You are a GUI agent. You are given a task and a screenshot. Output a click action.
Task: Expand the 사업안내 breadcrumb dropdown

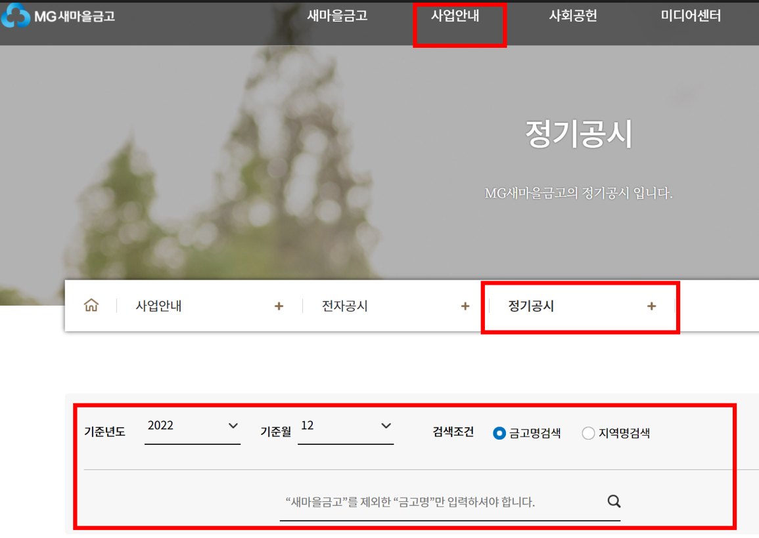coord(209,306)
